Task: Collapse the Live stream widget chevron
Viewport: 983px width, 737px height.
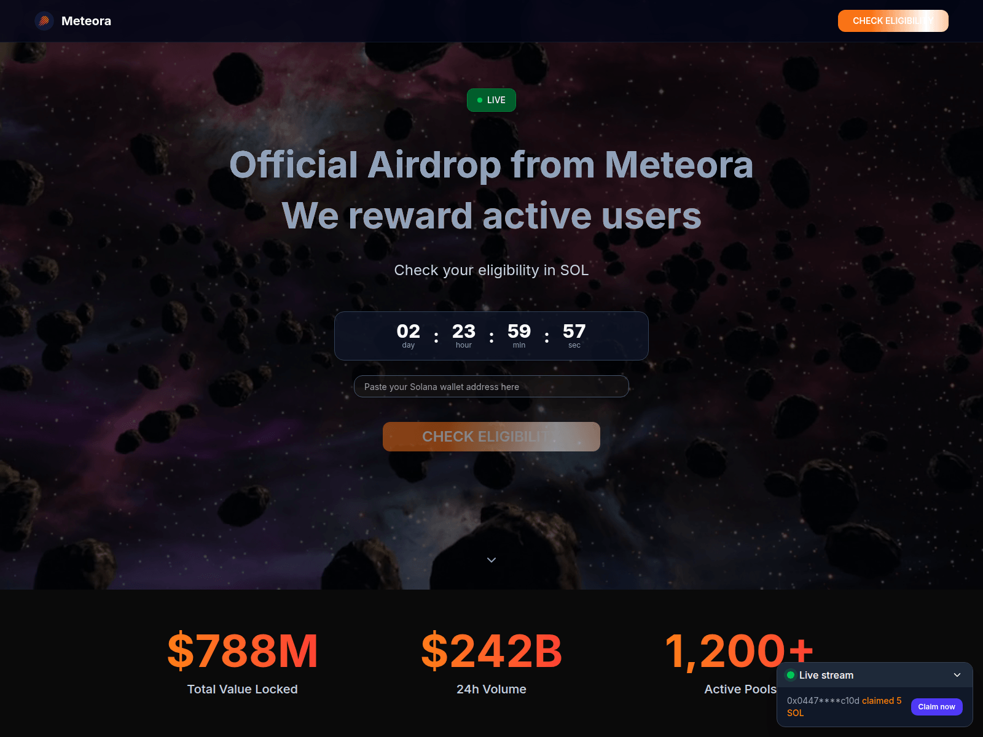Action: click(957, 675)
